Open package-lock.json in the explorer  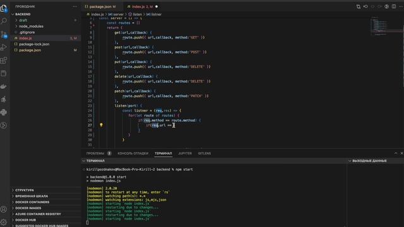[45, 44]
